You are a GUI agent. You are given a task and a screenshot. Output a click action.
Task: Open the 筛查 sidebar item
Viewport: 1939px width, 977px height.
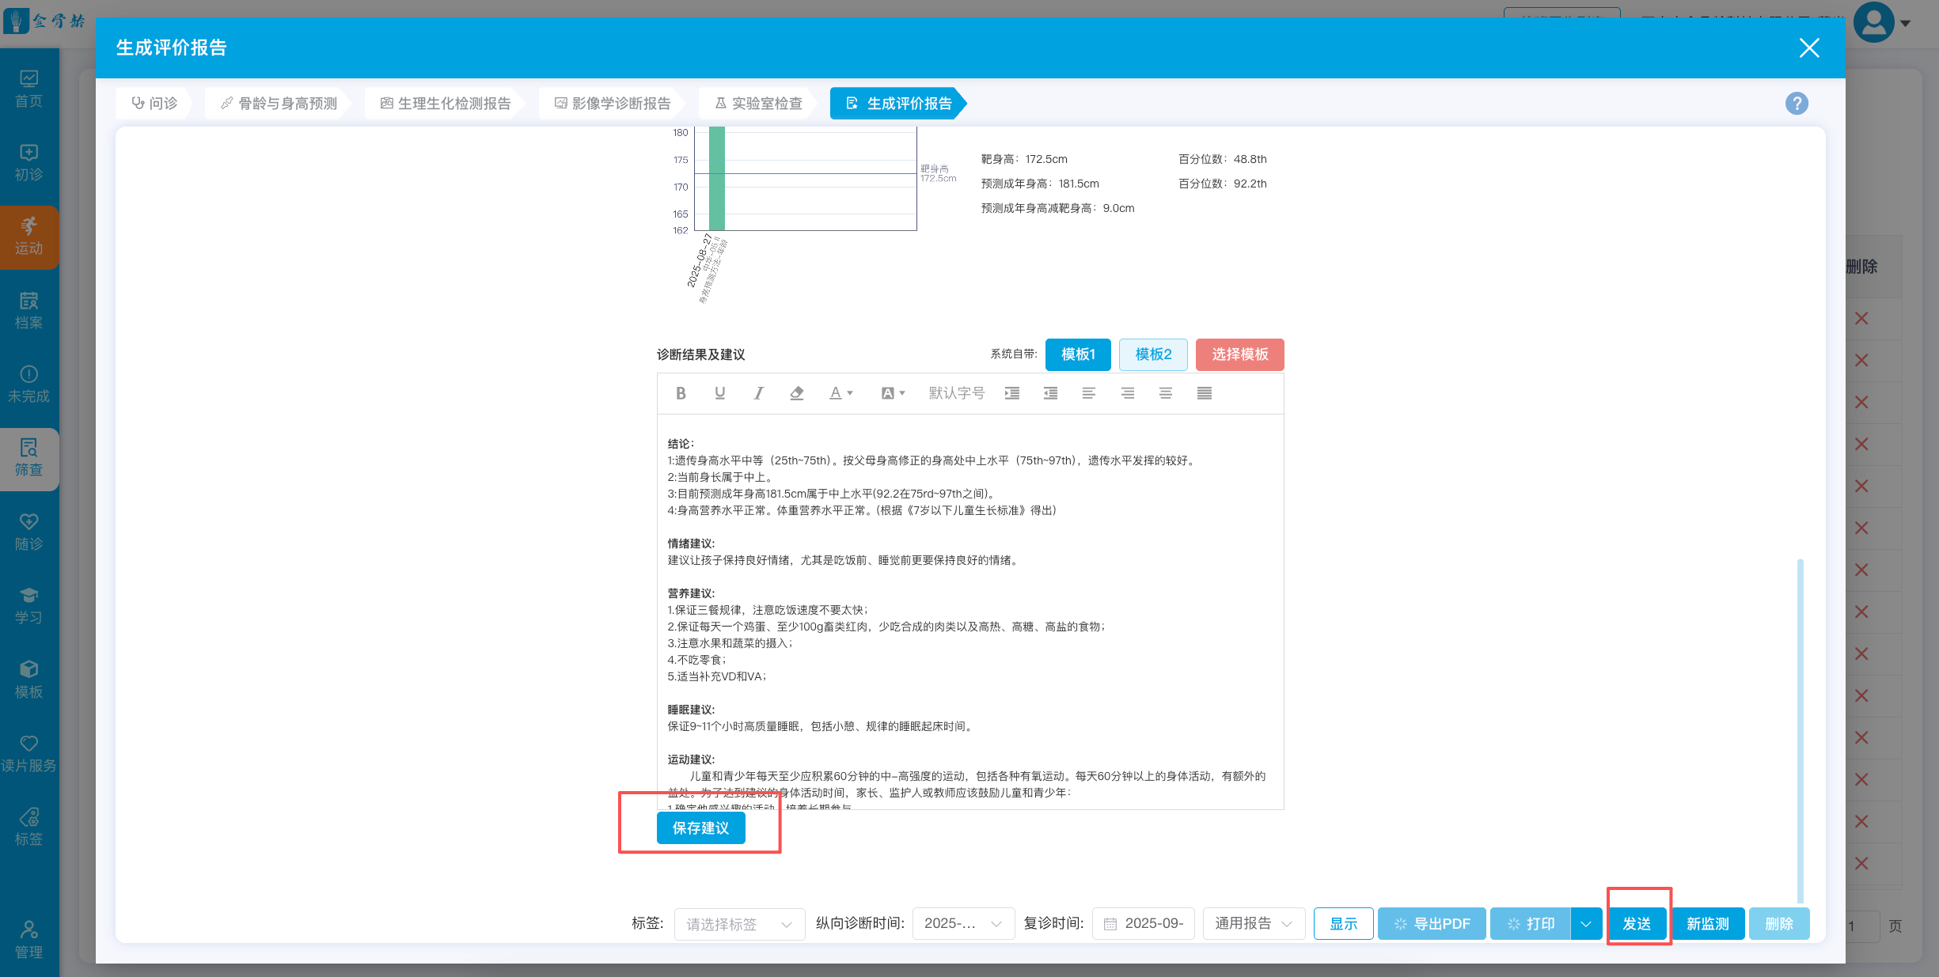29,458
